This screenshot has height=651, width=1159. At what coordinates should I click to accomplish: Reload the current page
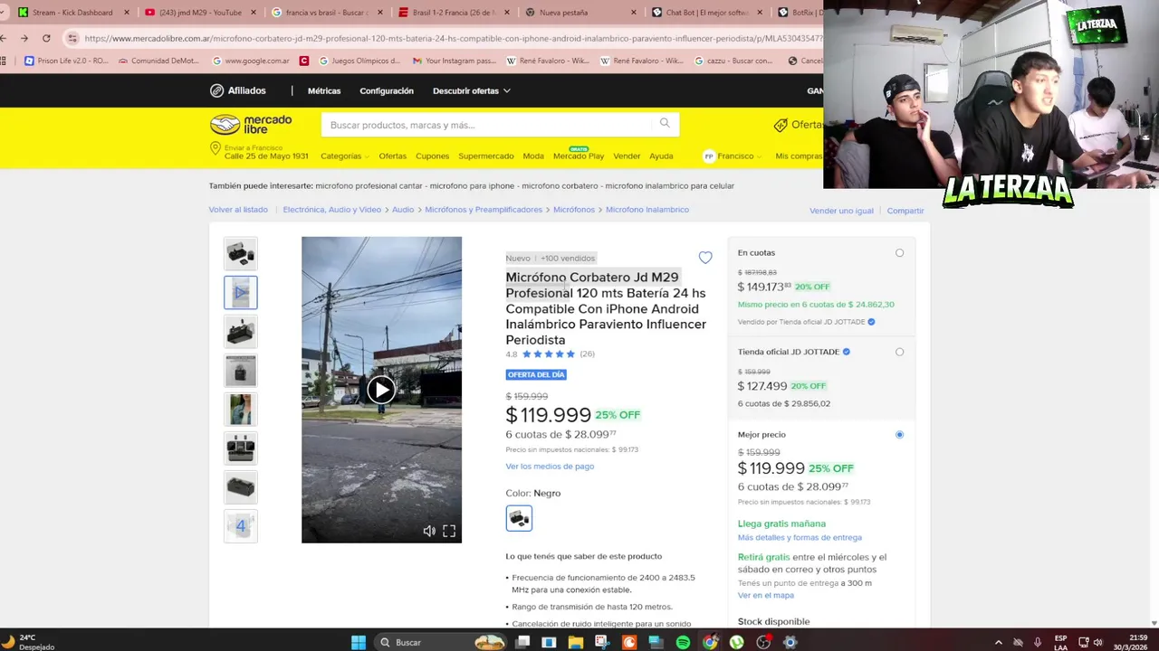pyautogui.click(x=46, y=38)
